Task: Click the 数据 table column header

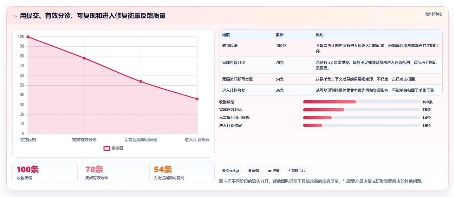Action: [280, 35]
